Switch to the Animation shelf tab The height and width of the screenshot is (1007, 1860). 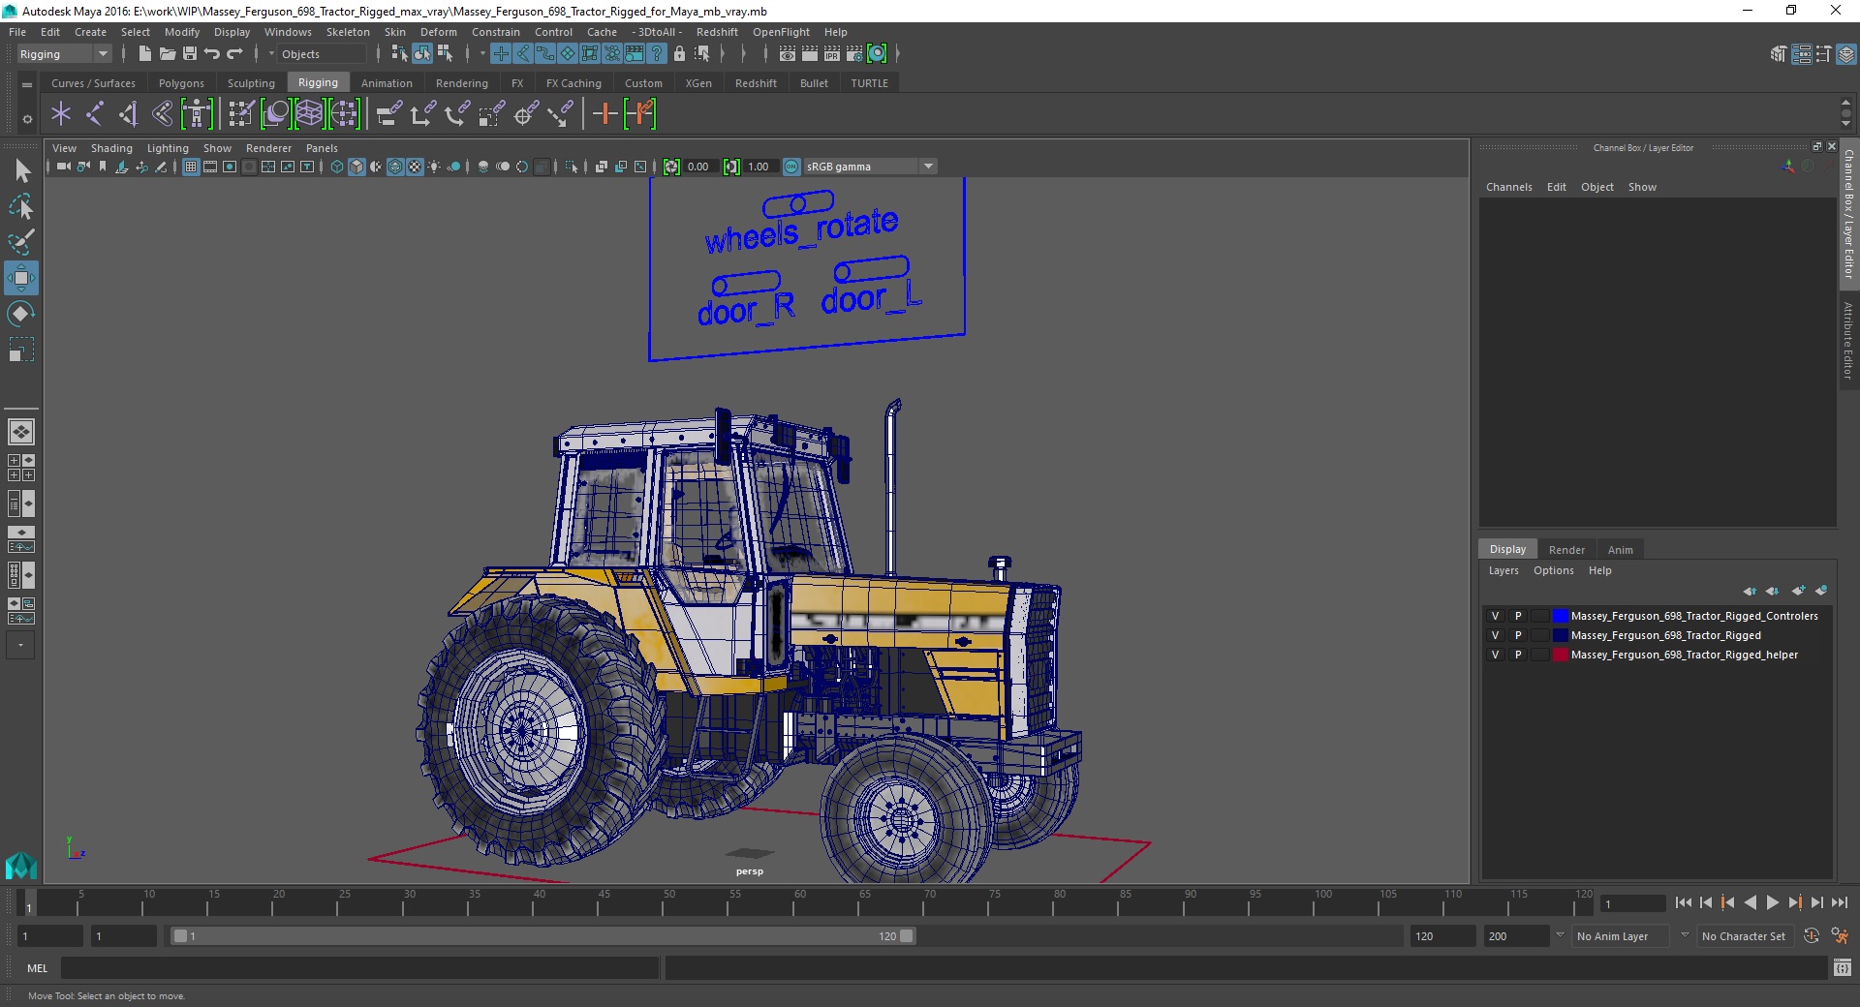pos(387,83)
